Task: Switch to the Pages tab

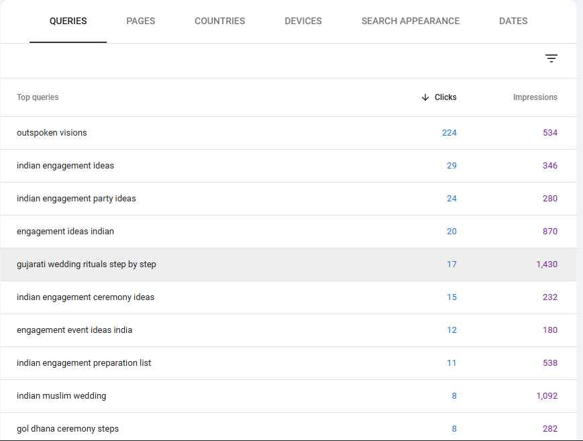Action: tap(140, 21)
